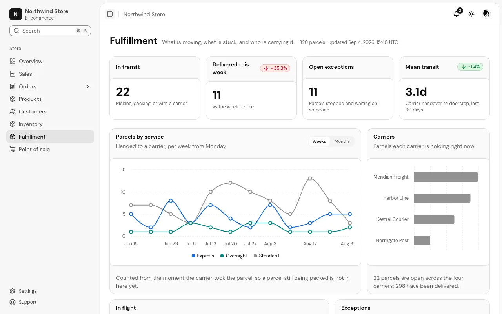Expand the Orders submenu chevron

[88, 86]
